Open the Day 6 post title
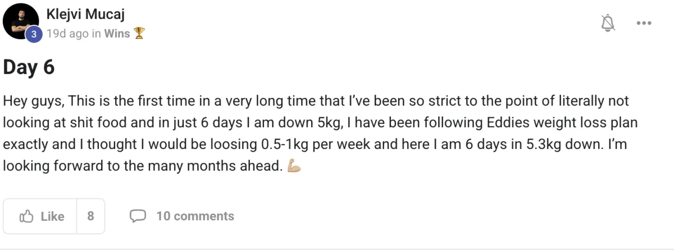 [29, 68]
